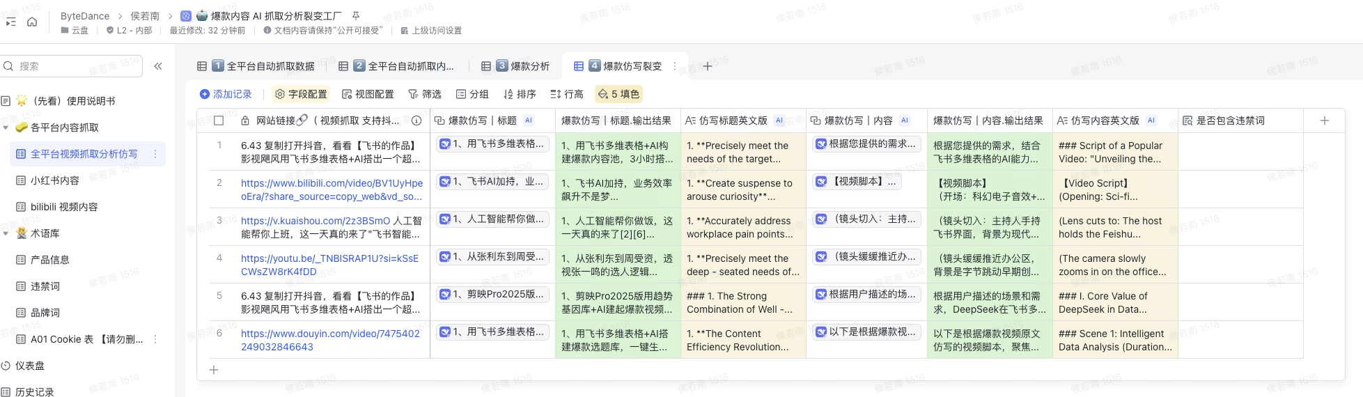The width and height of the screenshot is (1363, 397).
Task: Click the sidebar 搜索 search field
Action: 77,66
